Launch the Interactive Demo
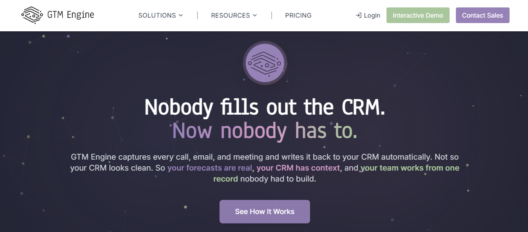This screenshot has width=528, height=232. [x=418, y=15]
